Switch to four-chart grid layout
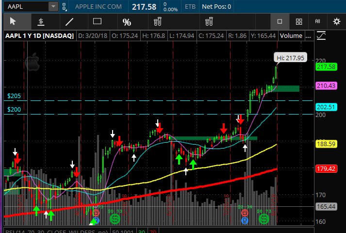346x233 pixels. (x=299, y=21)
